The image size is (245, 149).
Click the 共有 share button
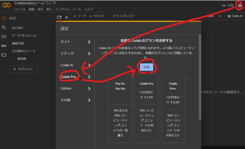click(230, 6)
